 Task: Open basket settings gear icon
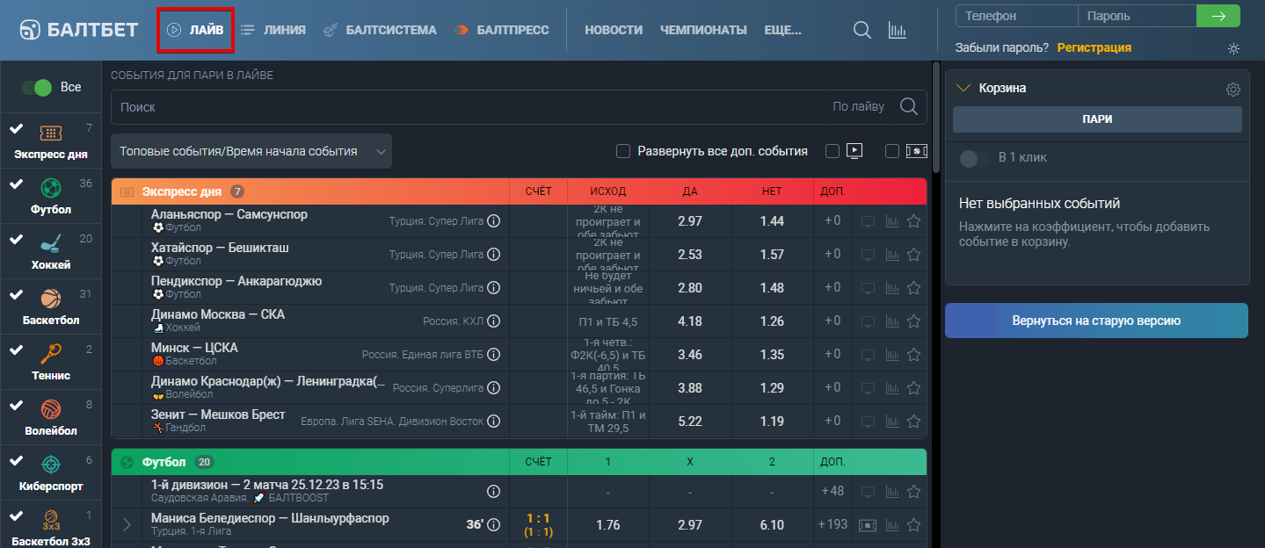click(x=1233, y=89)
